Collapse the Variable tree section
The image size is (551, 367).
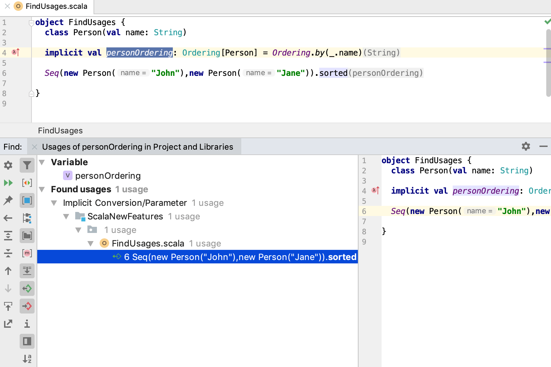(x=42, y=162)
